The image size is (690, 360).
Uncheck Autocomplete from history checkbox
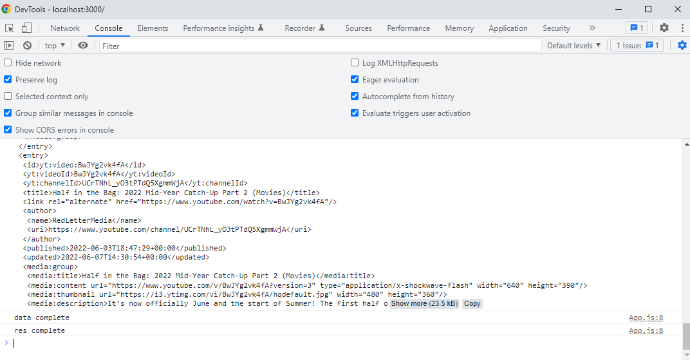click(x=355, y=97)
